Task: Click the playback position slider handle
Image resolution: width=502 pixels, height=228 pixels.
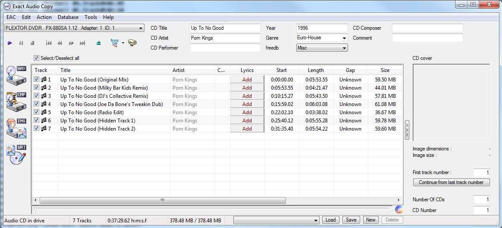Action: click(x=35, y=209)
